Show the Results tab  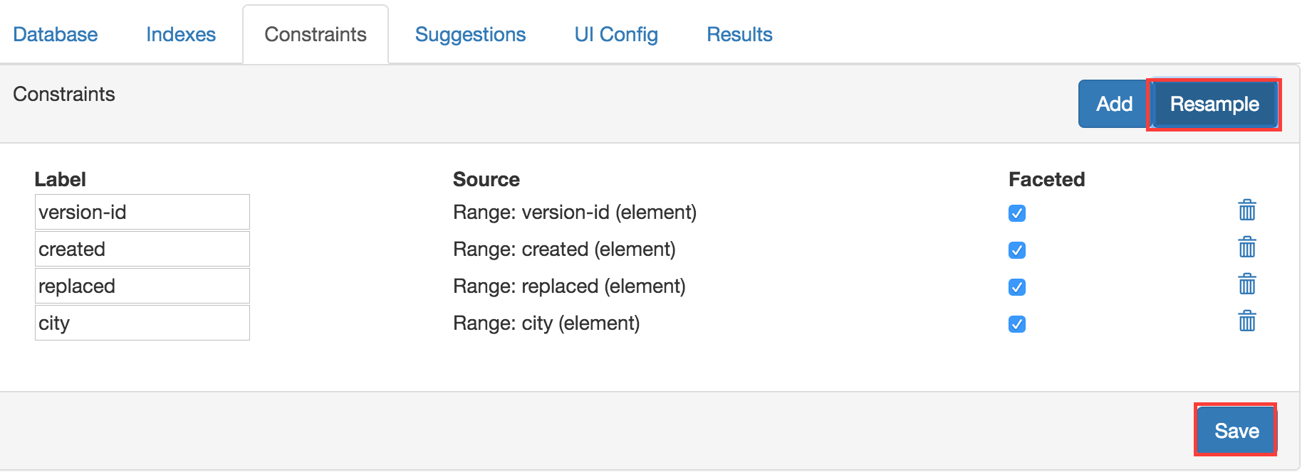click(x=739, y=34)
